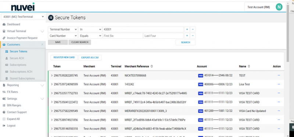Click the REGISTER NEW CARD button
The image size is (294, 137).
pos(64,58)
